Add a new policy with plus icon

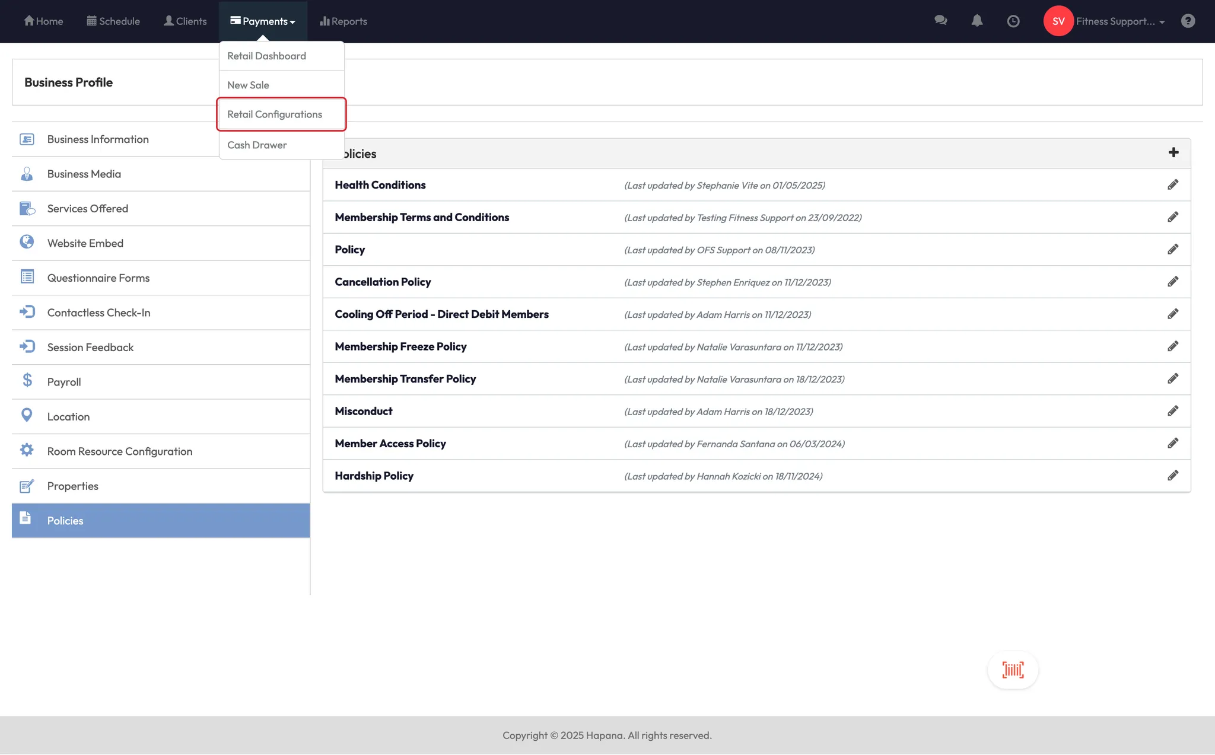pos(1173,153)
